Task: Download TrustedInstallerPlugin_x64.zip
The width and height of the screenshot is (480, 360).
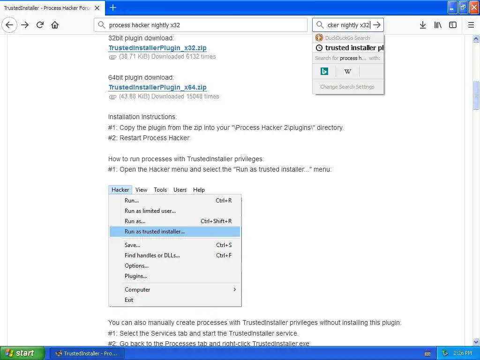Action: click(157, 87)
